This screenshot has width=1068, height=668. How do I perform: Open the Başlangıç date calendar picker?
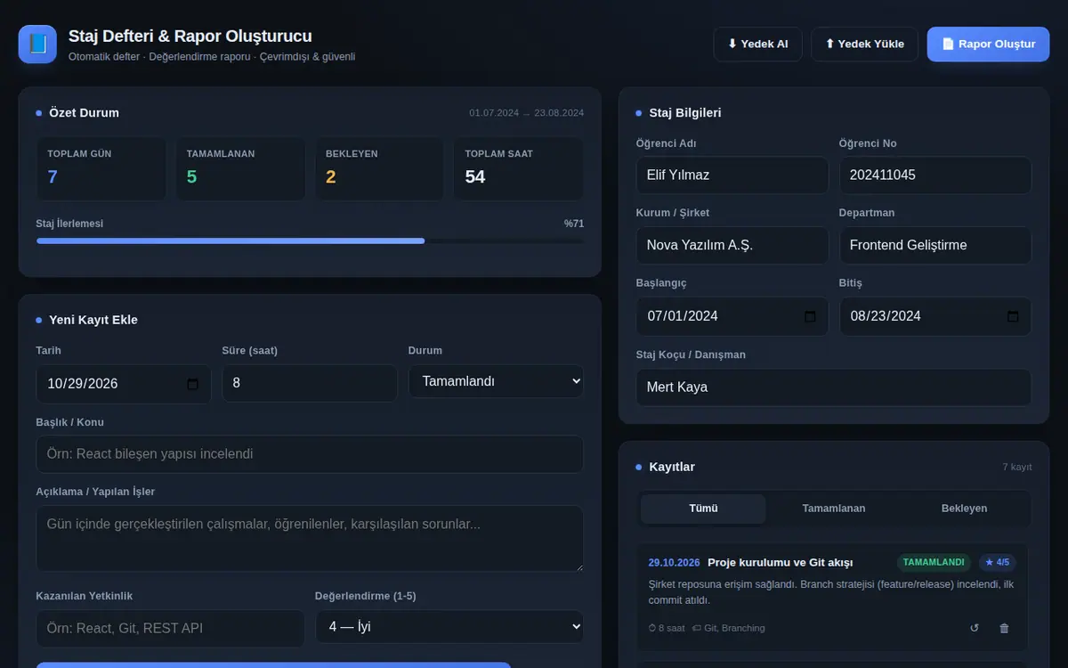[x=810, y=316]
